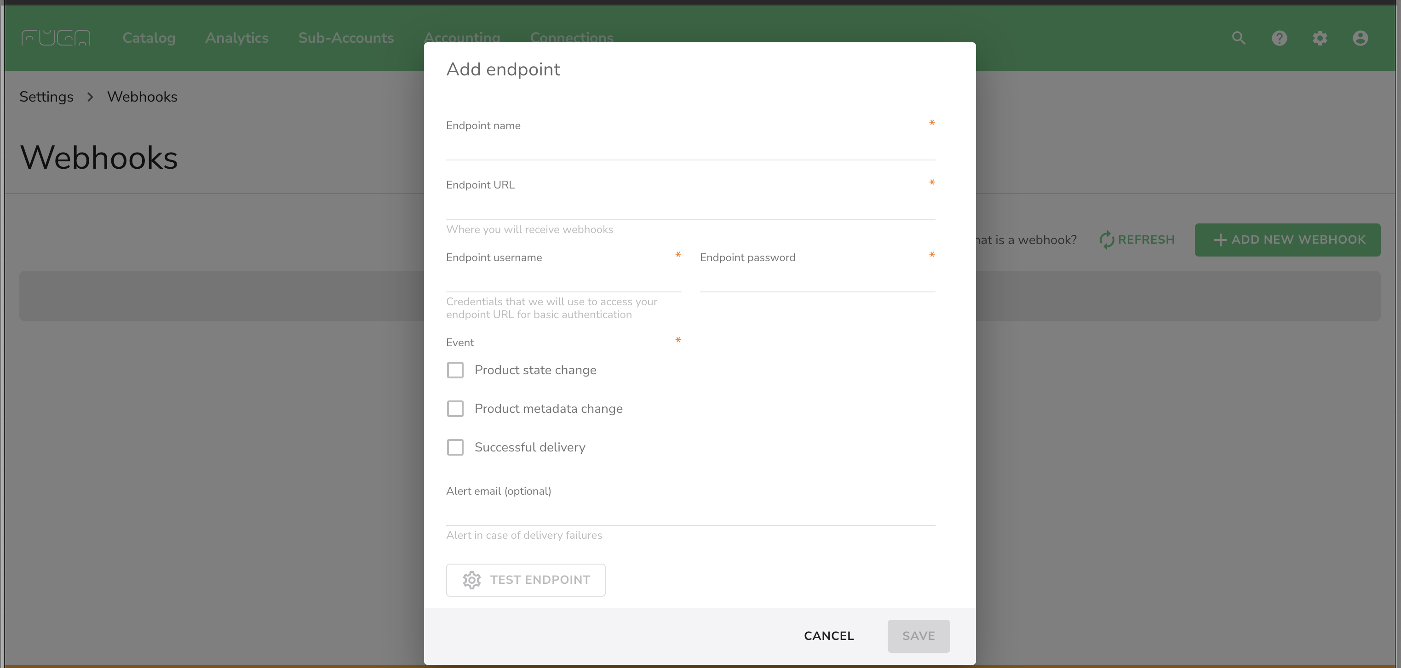1401x668 pixels.
Task: Open the search magnifier icon
Action: pyautogui.click(x=1238, y=38)
